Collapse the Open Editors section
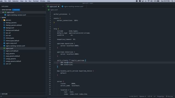 1,10
